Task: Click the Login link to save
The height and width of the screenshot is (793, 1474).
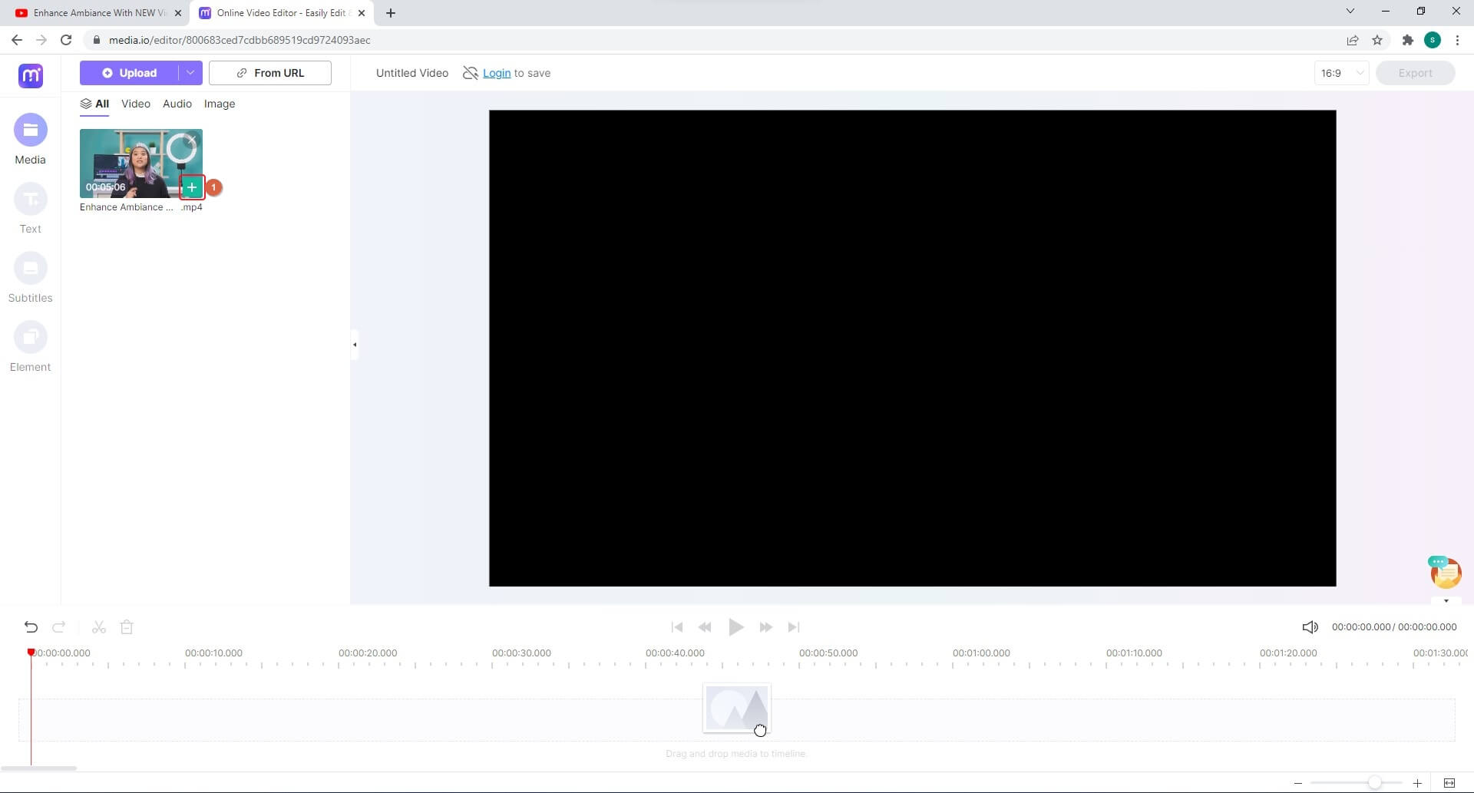Action: point(497,73)
